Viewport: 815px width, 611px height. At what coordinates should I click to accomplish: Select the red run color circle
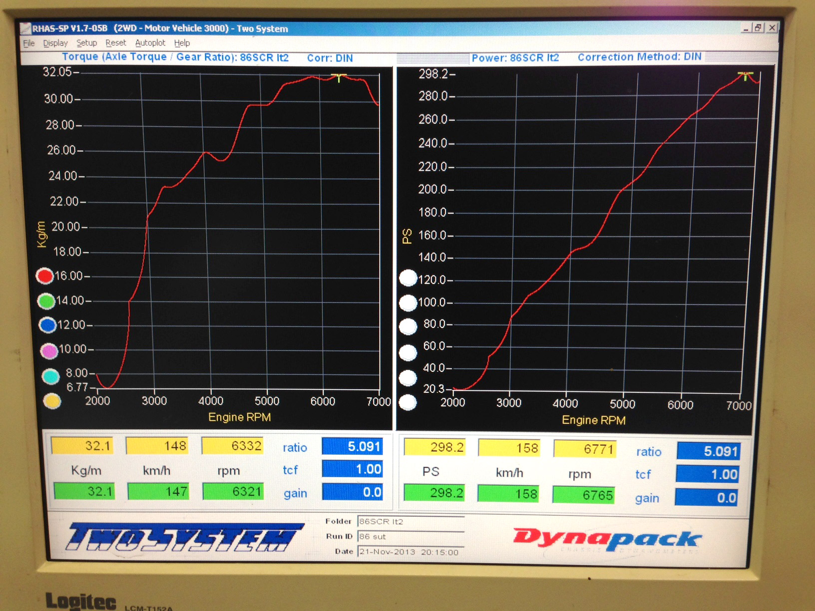(x=45, y=276)
